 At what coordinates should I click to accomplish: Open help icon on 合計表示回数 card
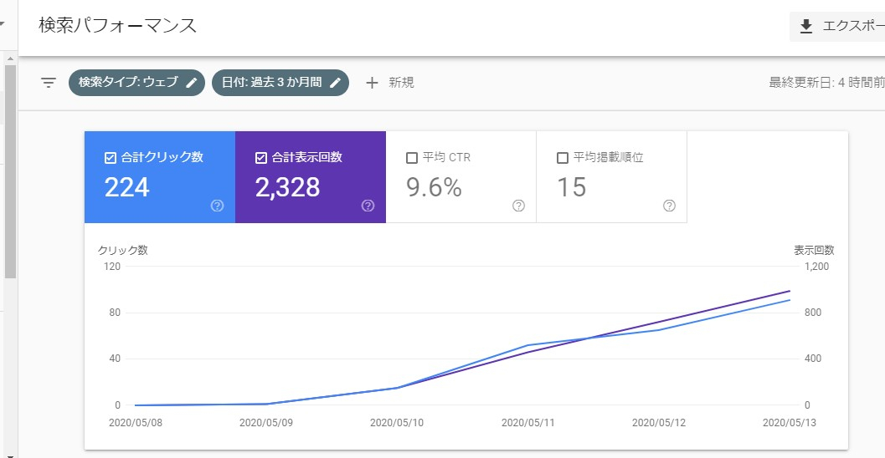tap(368, 206)
